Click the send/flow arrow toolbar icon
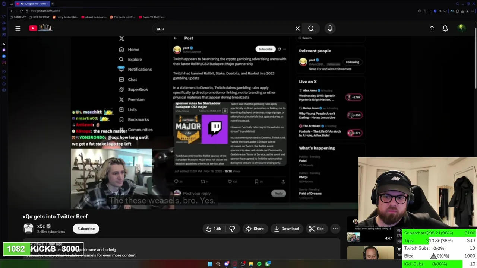This screenshot has height=268, width=477. point(440,11)
